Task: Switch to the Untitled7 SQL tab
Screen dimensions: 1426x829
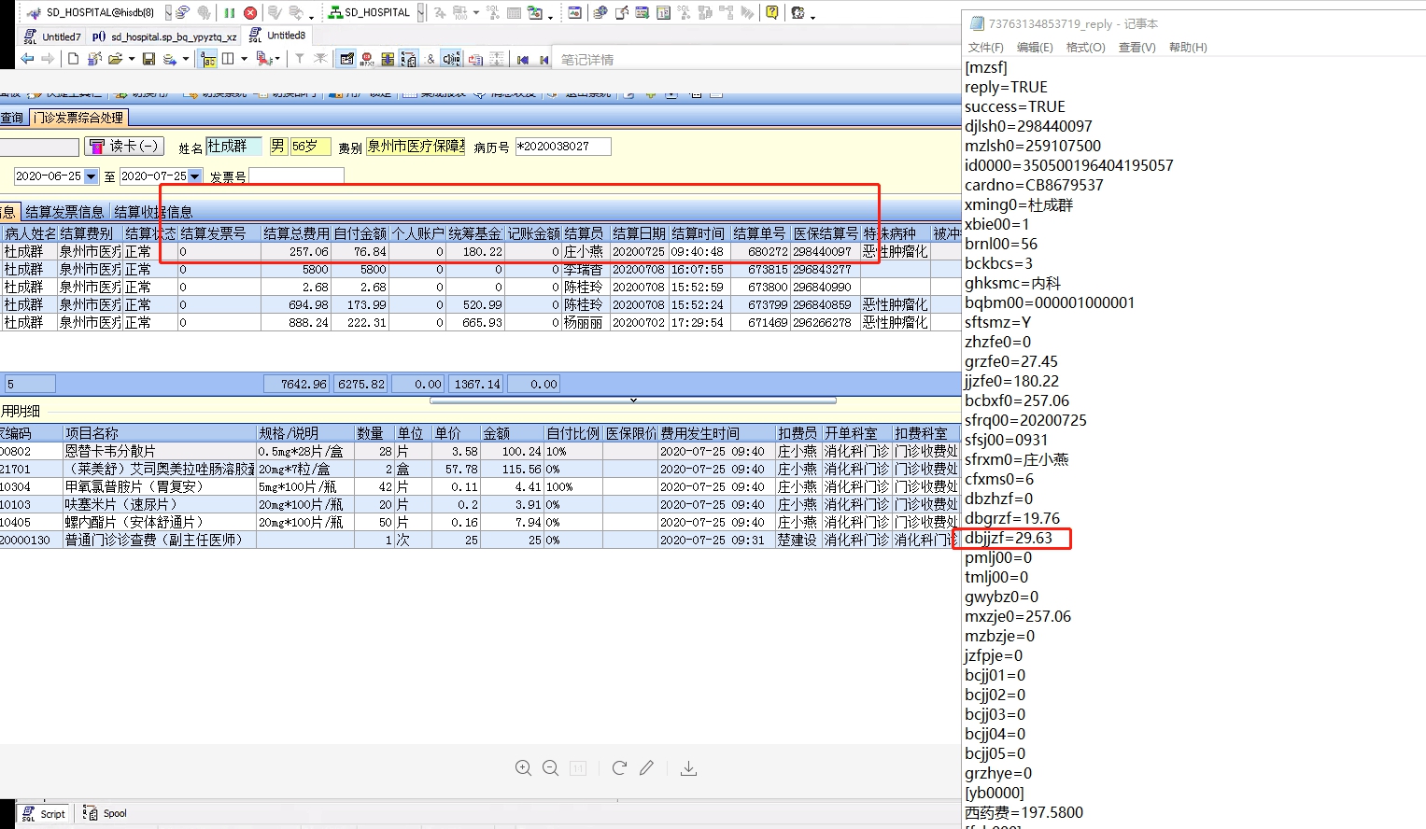Action: (52, 36)
